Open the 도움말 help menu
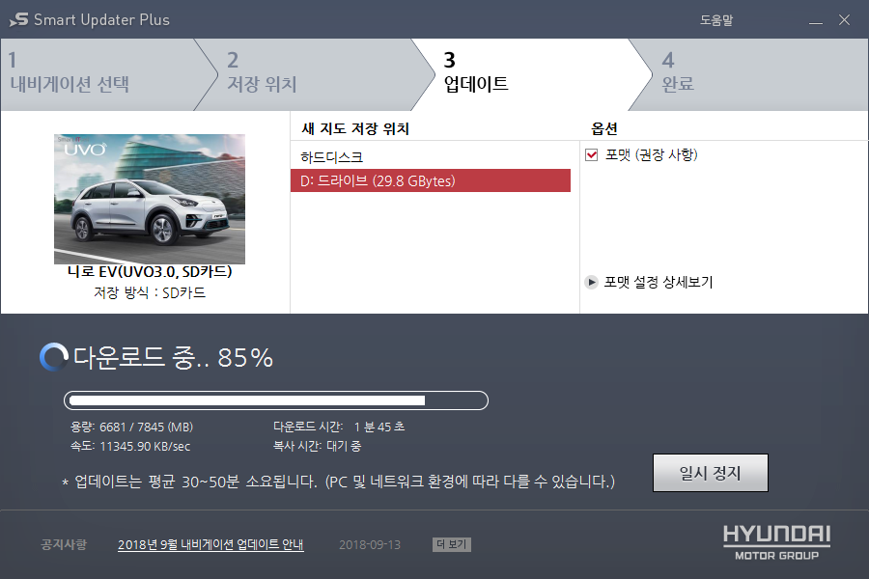 click(x=716, y=20)
